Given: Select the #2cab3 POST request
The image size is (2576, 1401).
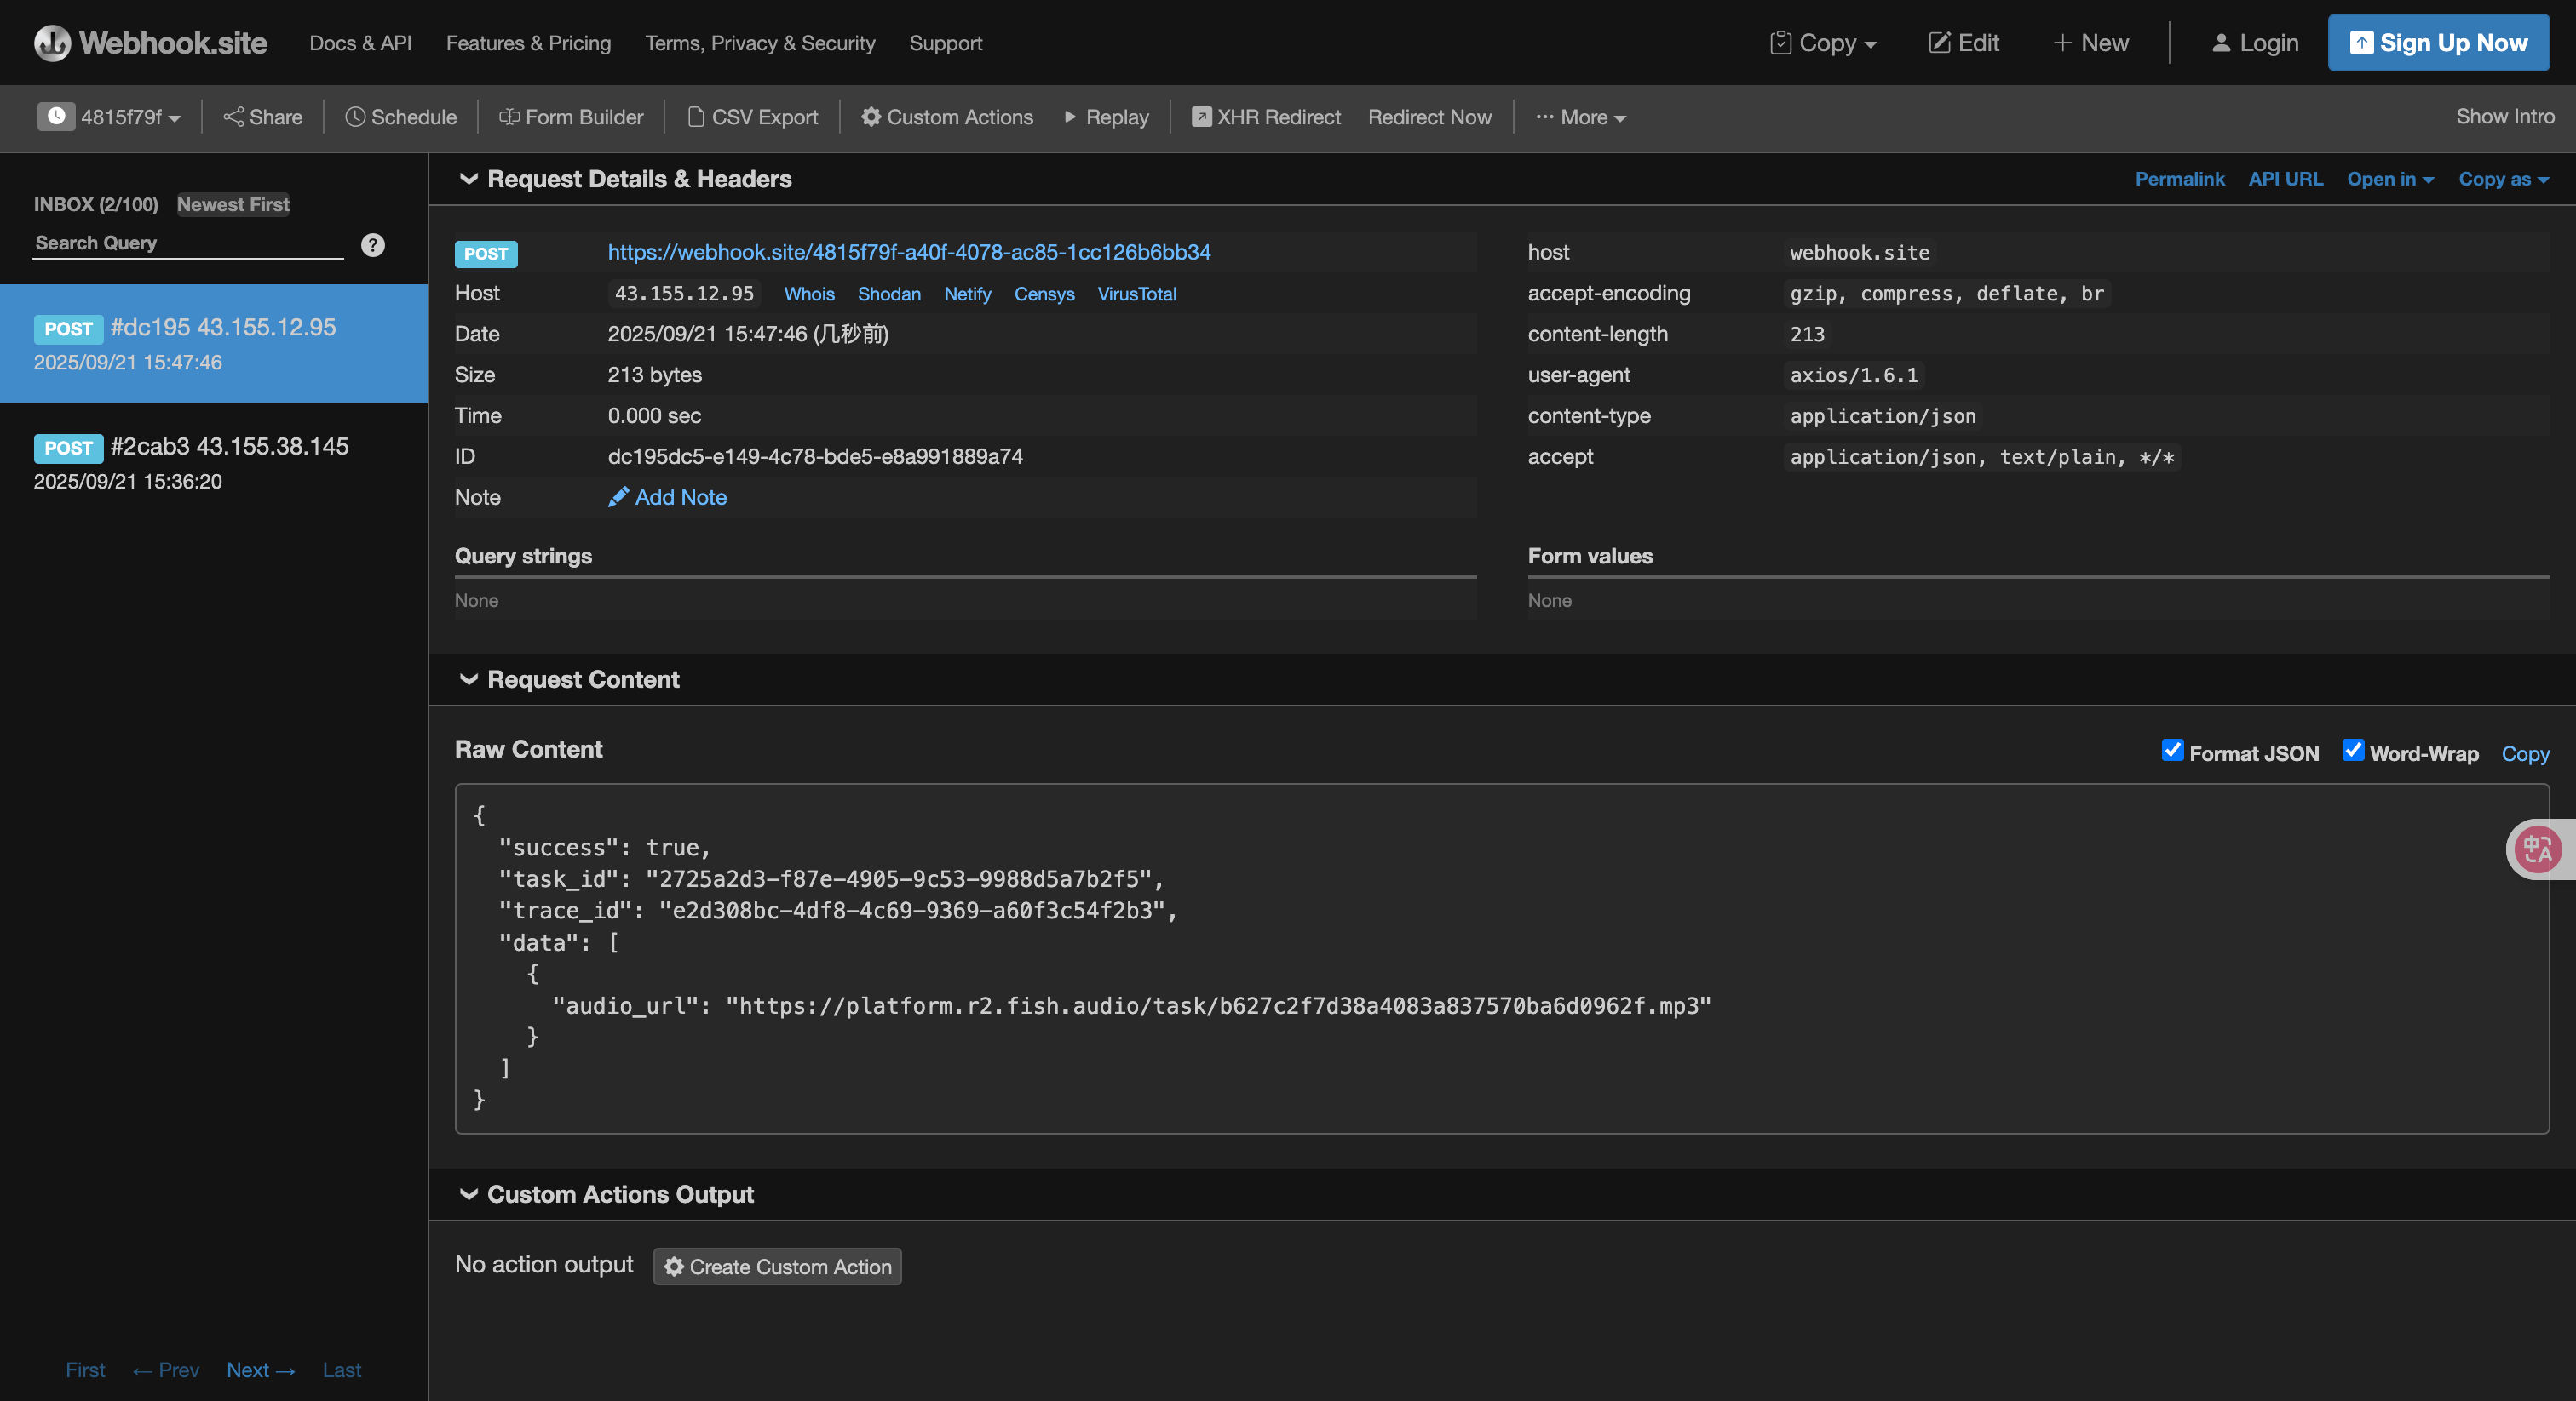Looking at the screenshot, I should (x=214, y=463).
